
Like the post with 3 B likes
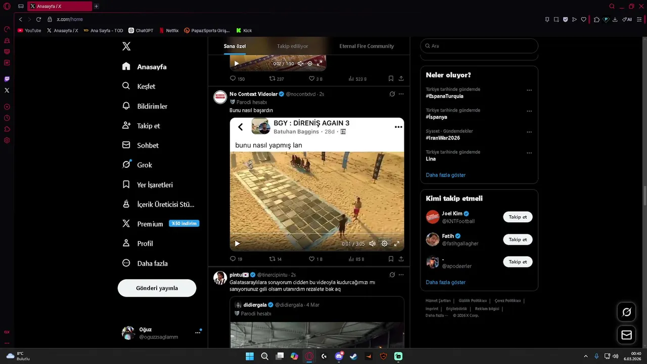[316, 79]
